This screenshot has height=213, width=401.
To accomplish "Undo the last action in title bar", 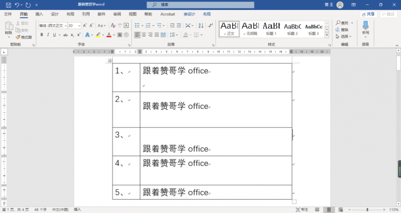I will (17, 5).
